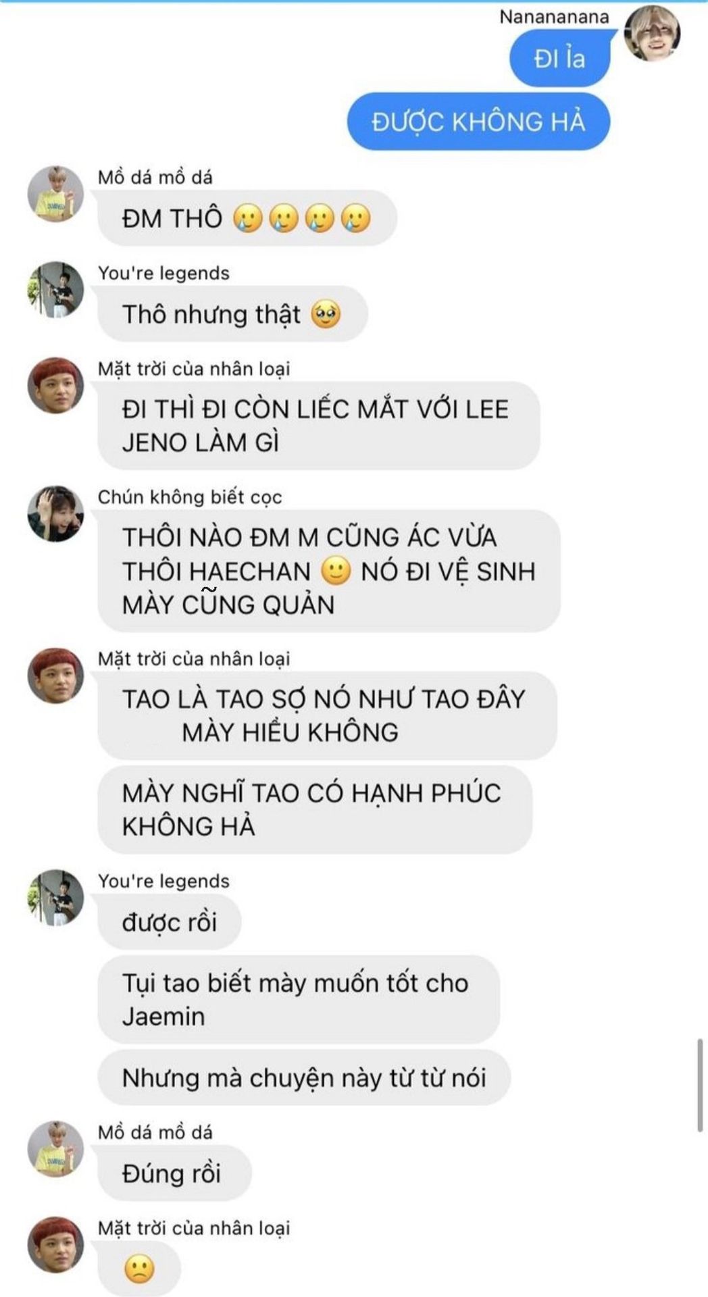Tap the pleading face emoji in Thô nhưng thật
Viewport: 708px width, 1297px height.
[x=326, y=315]
